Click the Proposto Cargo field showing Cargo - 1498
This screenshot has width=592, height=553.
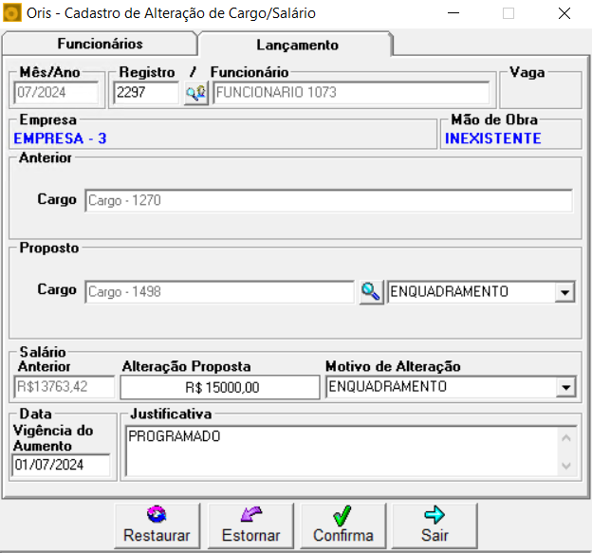pos(220,292)
